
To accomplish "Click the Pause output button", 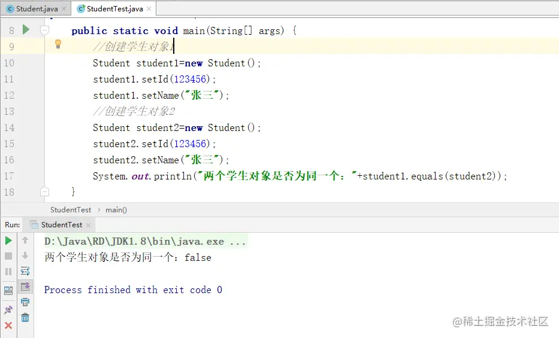I will pos(8,272).
